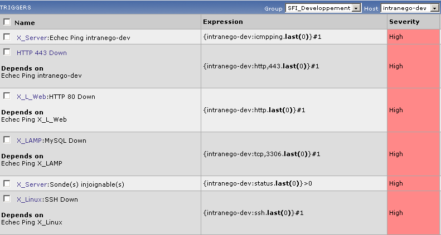This screenshot has height=235, width=441.
Task: Click X_Server link in Sonde(s) injoignable(s) row
Action: pos(32,184)
